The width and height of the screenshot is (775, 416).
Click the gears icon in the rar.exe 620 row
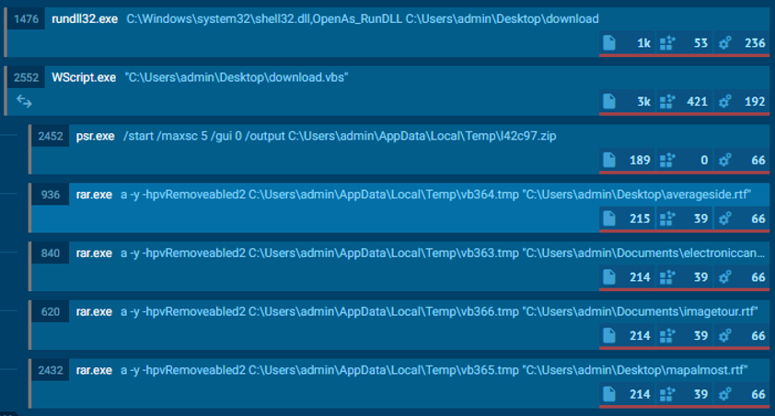coord(724,336)
